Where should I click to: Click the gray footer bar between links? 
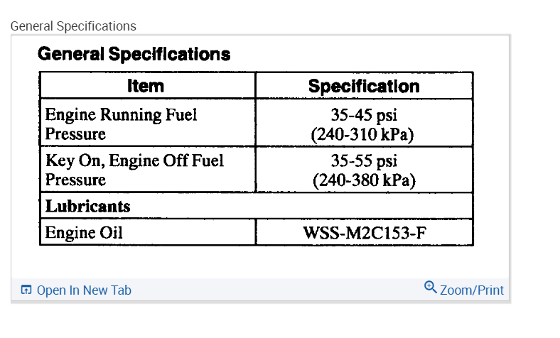tap(277, 290)
